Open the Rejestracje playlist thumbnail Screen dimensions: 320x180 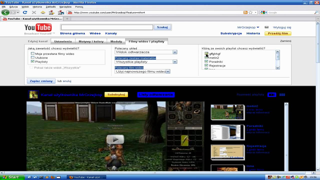click(x=227, y=152)
